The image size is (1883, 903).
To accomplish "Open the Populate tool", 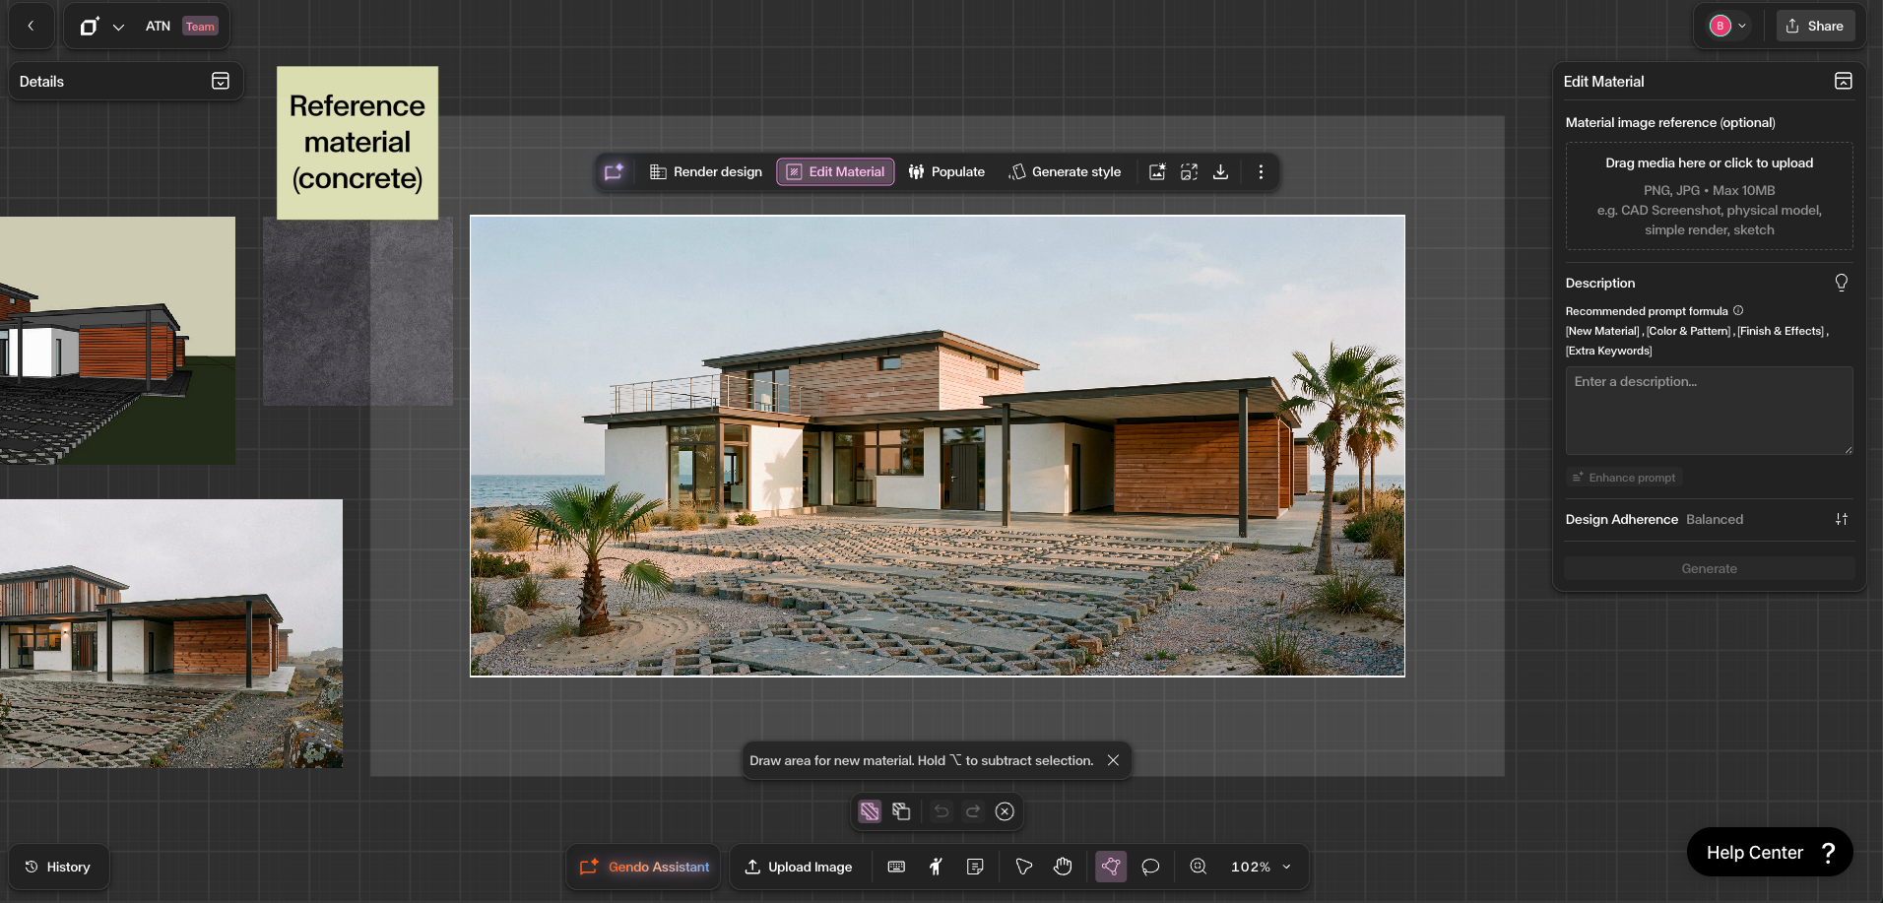I will [x=945, y=171].
